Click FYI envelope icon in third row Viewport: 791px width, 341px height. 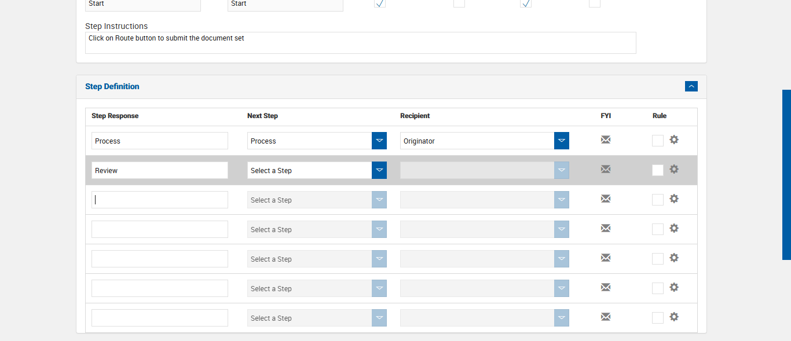[x=606, y=199]
